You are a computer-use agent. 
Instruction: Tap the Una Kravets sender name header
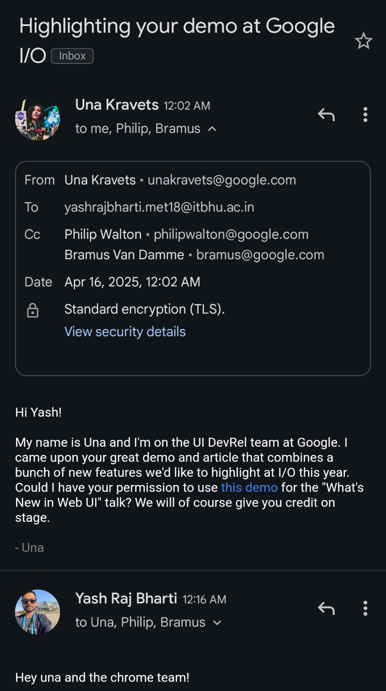point(117,105)
